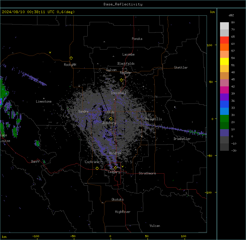Click the Strathmore label
246x240 pixels.
[x=147, y=173]
